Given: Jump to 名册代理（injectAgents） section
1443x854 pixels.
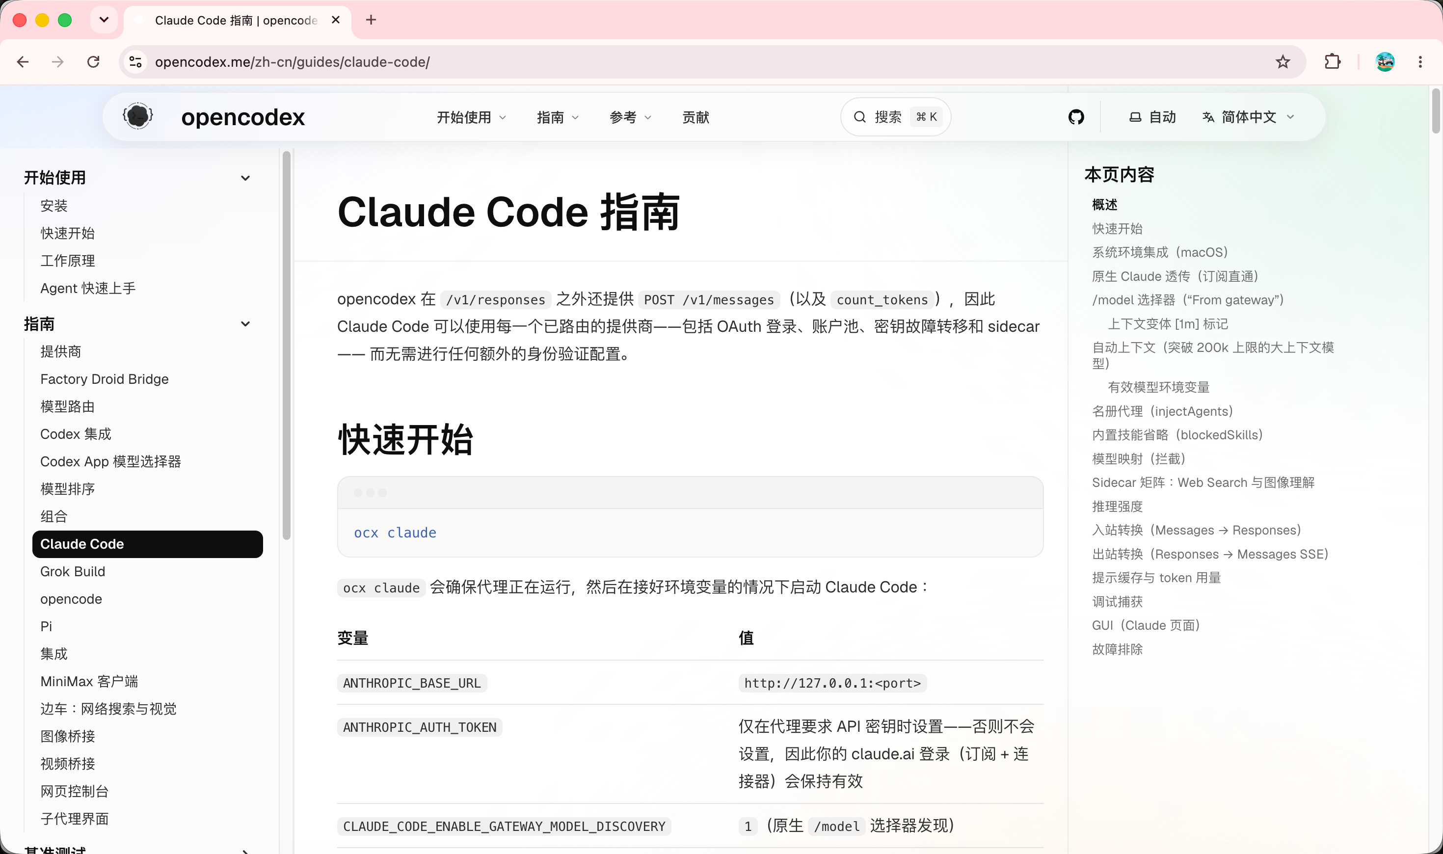Looking at the screenshot, I should pyautogui.click(x=1162, y=412).
